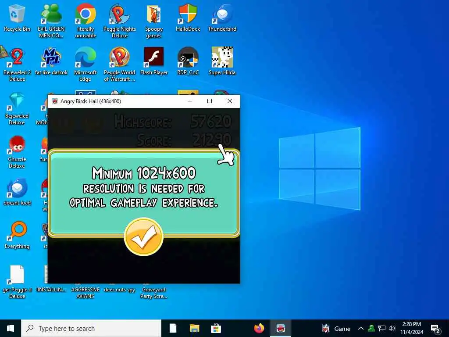Select the Peggle Nights Deluxe shortcut
The height and width of the screenshot is (337, 449).
(x=119, y=21)
